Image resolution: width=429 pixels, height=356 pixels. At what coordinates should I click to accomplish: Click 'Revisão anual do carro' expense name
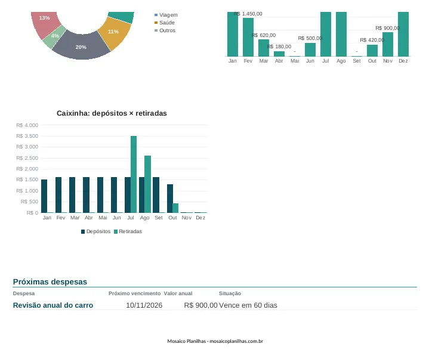pos(53,305)
